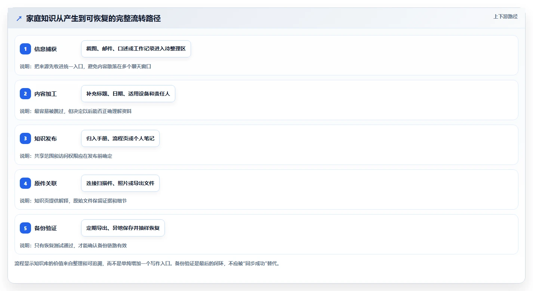The width and height of the screenshot is (533, 291).
Task: Click the note 把来源先收进统一入口
Action: coord(86,66)
